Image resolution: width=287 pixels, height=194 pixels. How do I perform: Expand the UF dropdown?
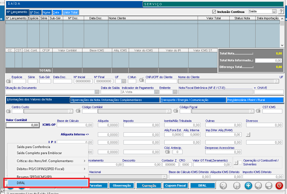(x=124, y=81)
